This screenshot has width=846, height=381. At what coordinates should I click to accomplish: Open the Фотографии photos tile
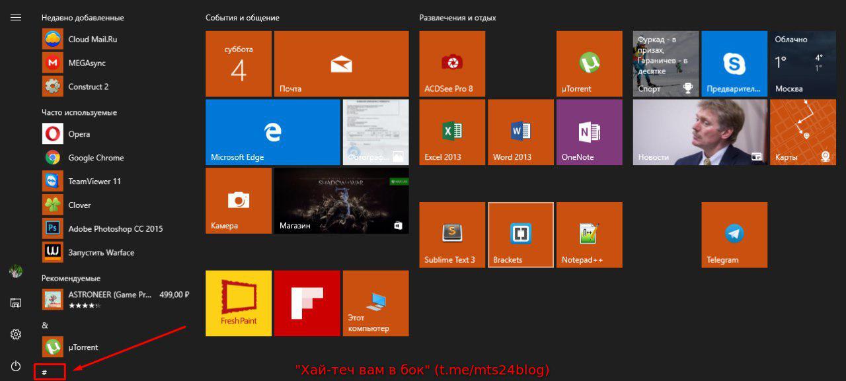(375, 132)
